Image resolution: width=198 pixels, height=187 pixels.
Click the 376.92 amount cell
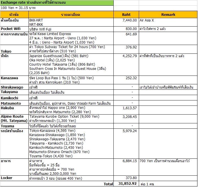tap(126, 49)
